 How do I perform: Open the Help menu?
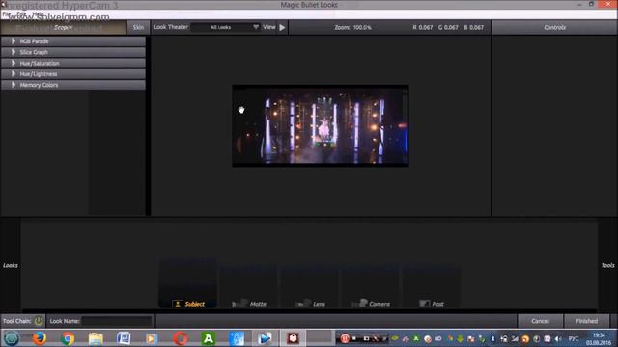click(39, 14)
